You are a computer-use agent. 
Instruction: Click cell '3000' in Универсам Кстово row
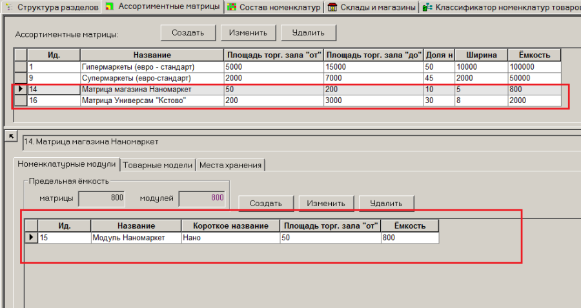374,101
